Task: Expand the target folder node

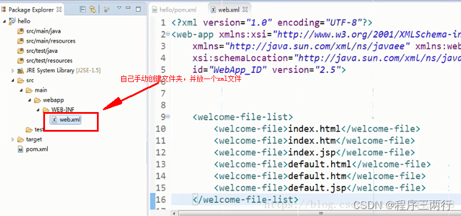Action: pos(13,140)
